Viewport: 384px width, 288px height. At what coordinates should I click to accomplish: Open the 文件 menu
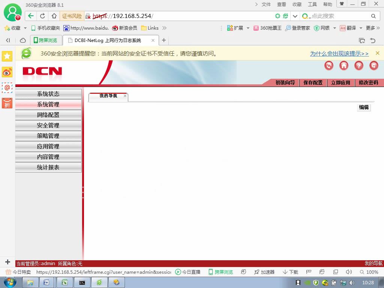point(266,4)
